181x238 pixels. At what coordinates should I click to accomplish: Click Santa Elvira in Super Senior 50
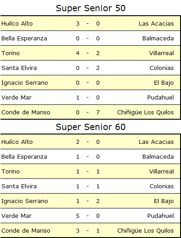(19, 68)
